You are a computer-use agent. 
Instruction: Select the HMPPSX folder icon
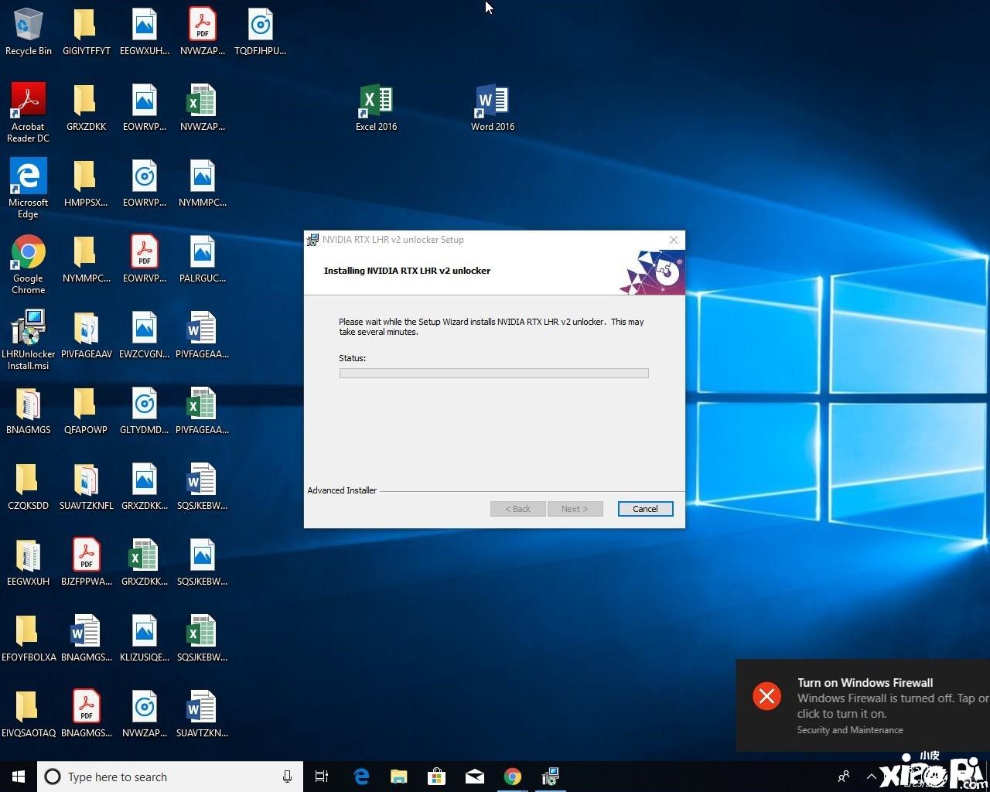[87, 183]
